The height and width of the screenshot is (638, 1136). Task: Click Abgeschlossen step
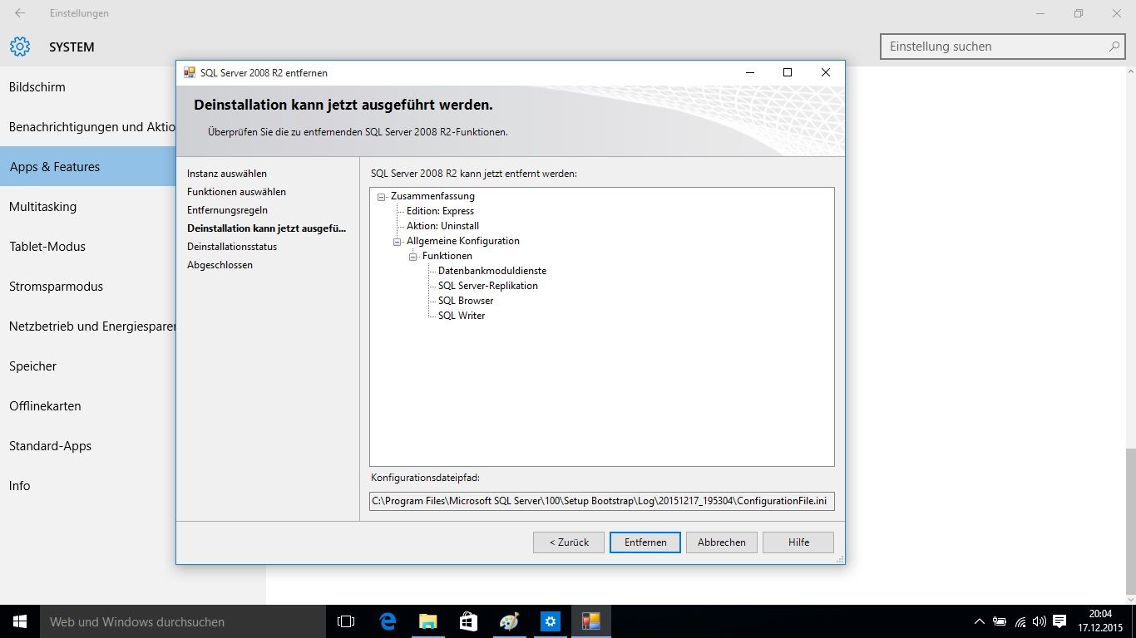point(220,265)
